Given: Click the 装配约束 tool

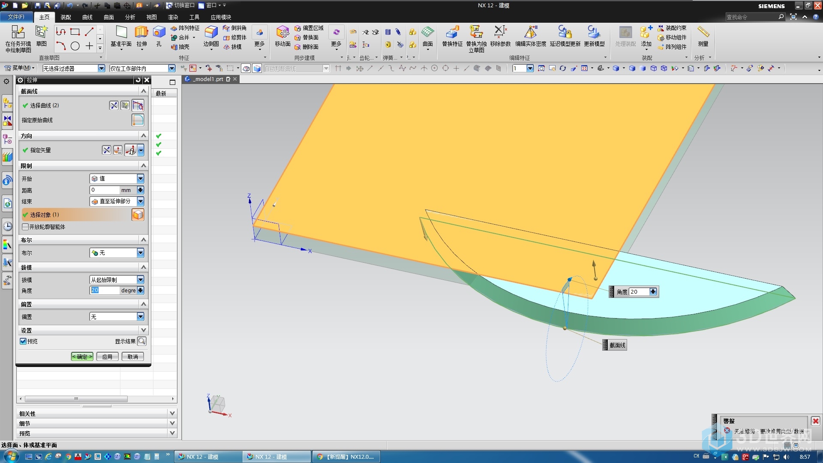Looking at the screenshot, I should (x=672, y=28).
